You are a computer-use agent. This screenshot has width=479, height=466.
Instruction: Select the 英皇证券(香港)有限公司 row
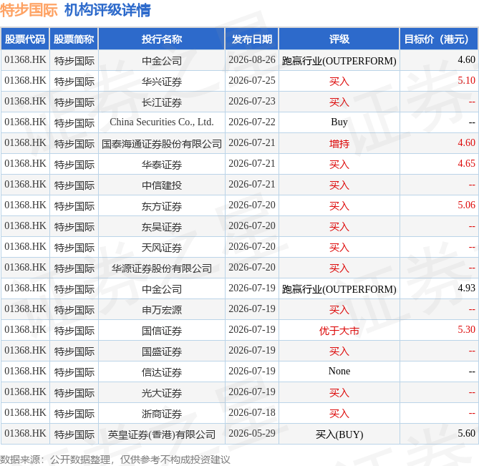click(239, 434)
